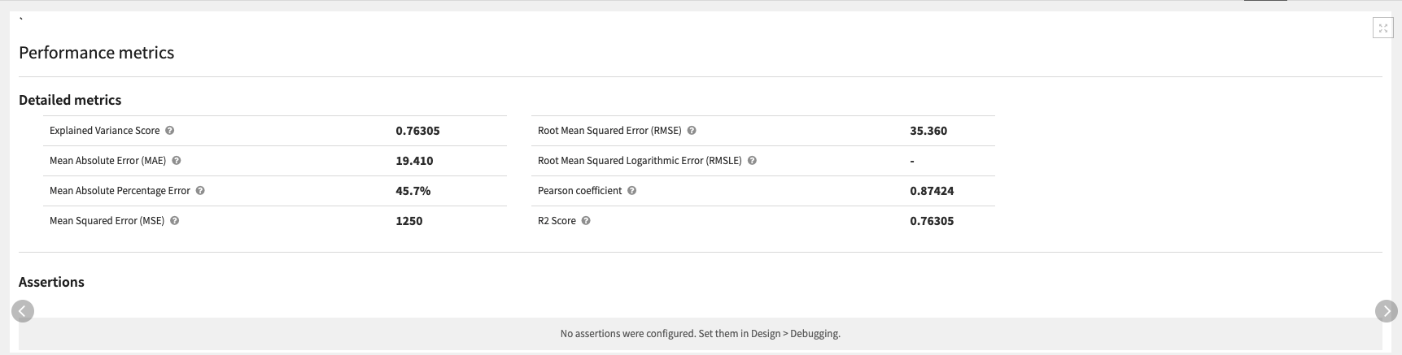Open help for Root Mean Squared Logarithmic Error

coord(752,161)
